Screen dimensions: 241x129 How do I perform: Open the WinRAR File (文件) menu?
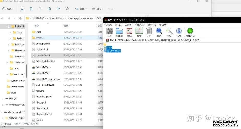pyautogui.click(x=108, y=25)
